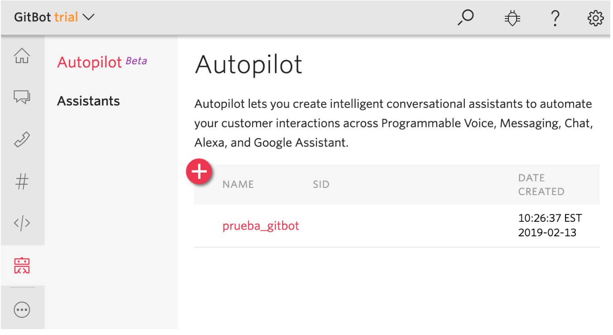Select Autopilot Beta in the navigation
This screenshot has width=613, height=335.
(x=89, y=62)
